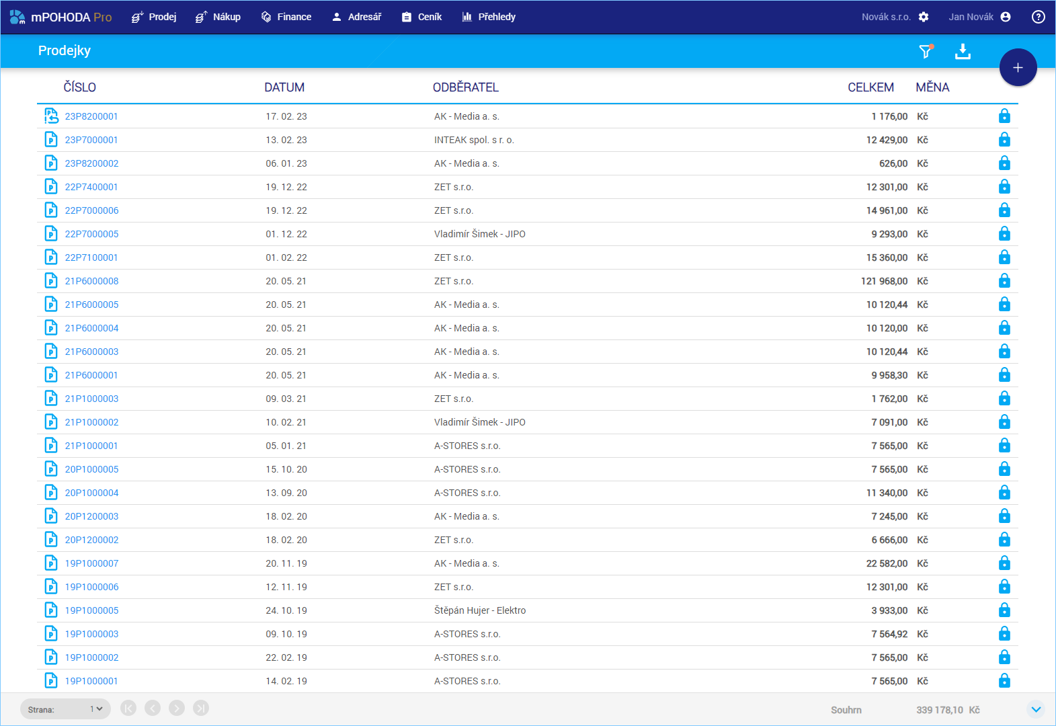Click lock icon of row 22P7000005
The width and height of the screenshot is (1056, 726).
1004,234
